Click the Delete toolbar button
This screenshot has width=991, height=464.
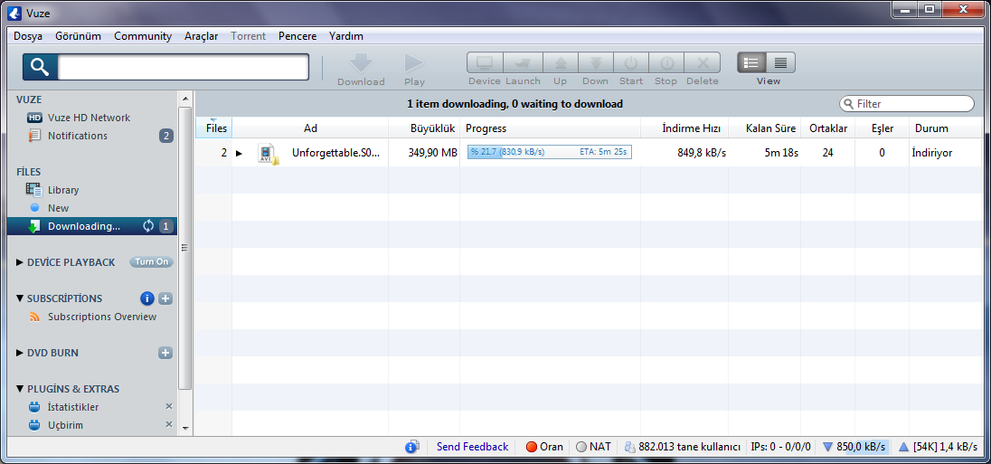pyautogui.click(x=703, y=63)
